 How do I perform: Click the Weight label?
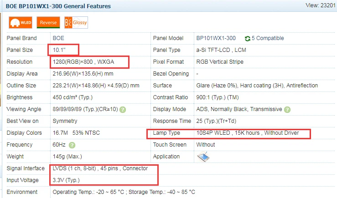click(x=15, y=157)
